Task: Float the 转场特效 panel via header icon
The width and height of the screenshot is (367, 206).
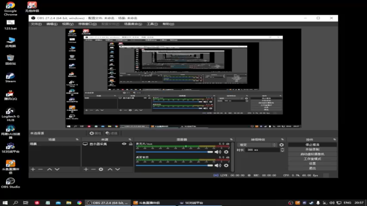Action: pos(282,140)
